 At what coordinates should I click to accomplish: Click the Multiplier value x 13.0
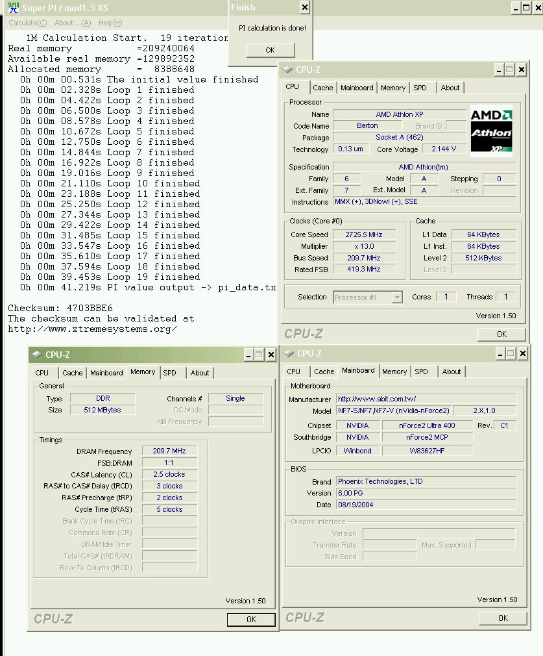pyautogui.click(x=364, y=246)
